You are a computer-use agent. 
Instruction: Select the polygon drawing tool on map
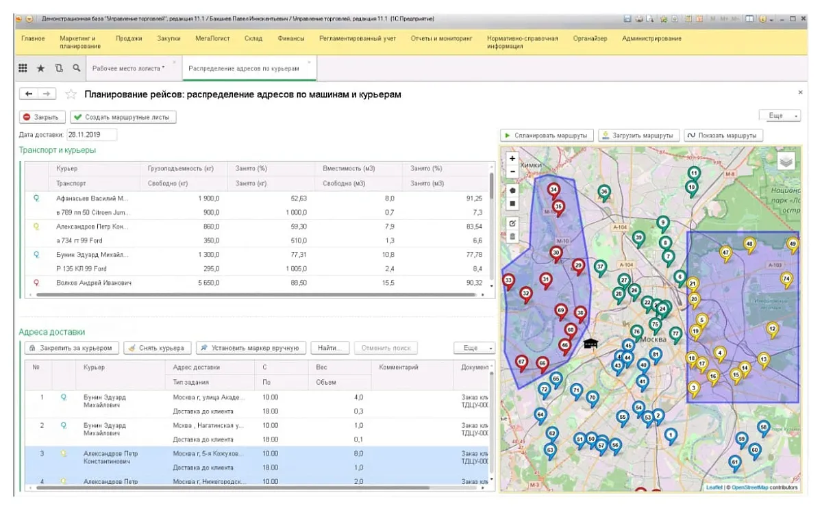coord(512,190)
